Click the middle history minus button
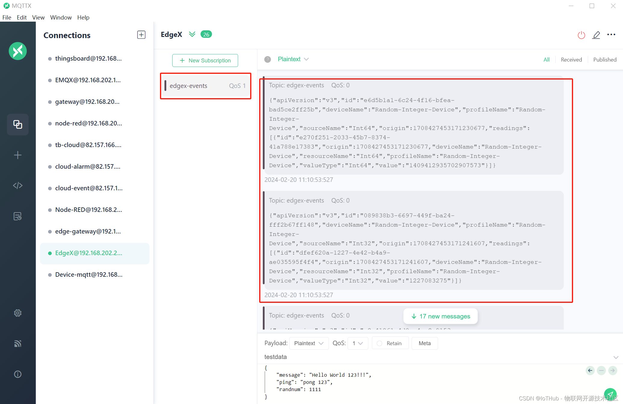This screenshot has height=404, width=623. coord(601,370)
